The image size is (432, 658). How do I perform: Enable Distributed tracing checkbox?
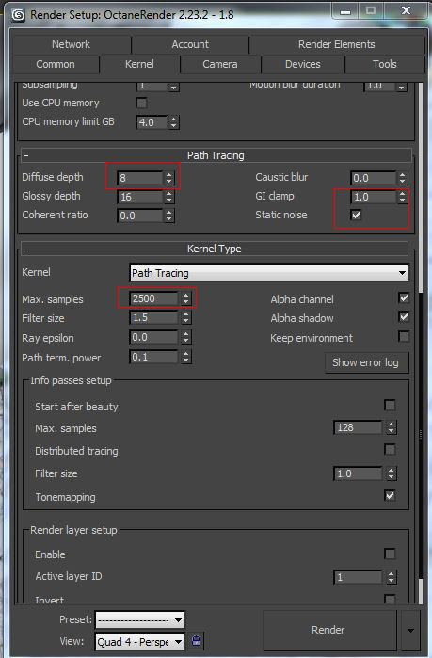390,450
